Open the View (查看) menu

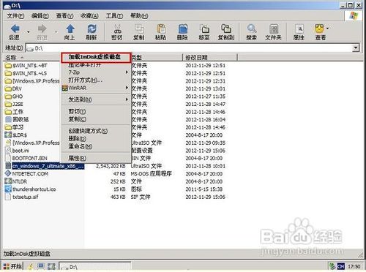(x=64, y=16)
